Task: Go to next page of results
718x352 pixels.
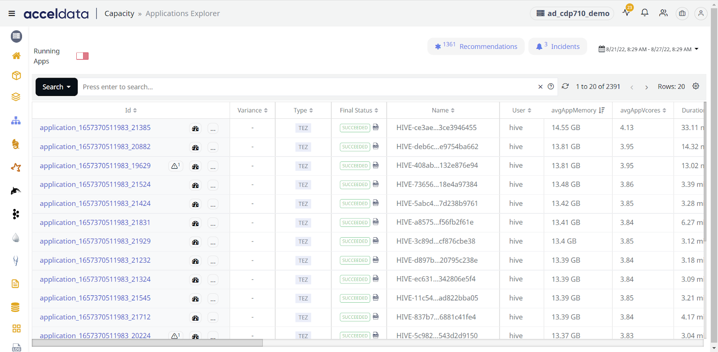Action: click(646, 87)
